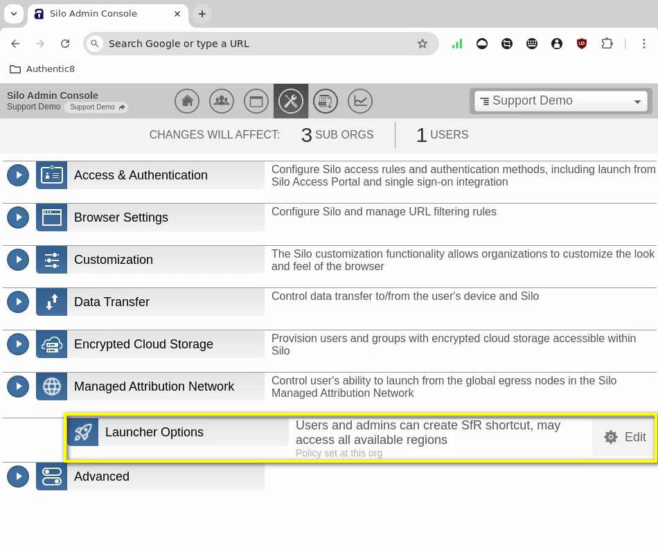This screenshot has height=552, width=658.
Task: Open the uBlock Origin shield extension
Action: pyautogui.click(x=582, y=44)
